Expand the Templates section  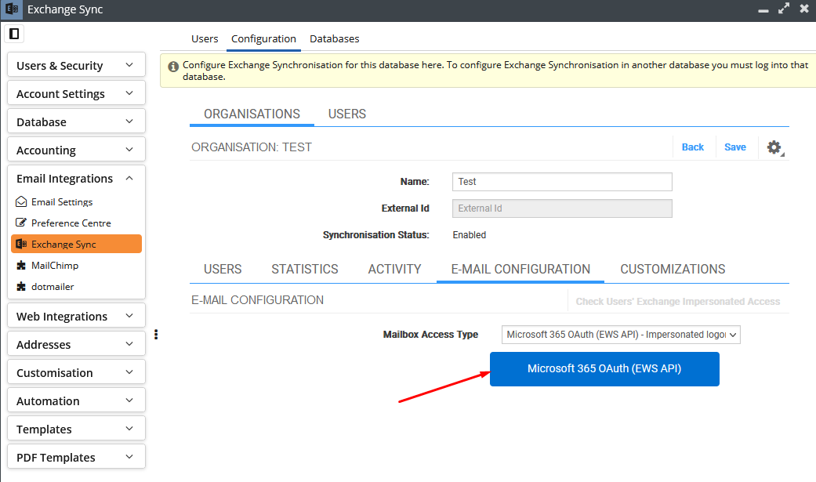click(77, 429)
